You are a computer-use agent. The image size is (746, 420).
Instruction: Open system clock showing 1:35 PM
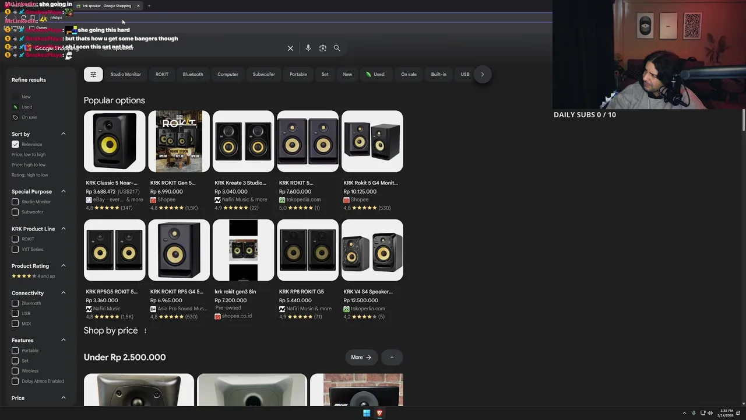[727, 413]
